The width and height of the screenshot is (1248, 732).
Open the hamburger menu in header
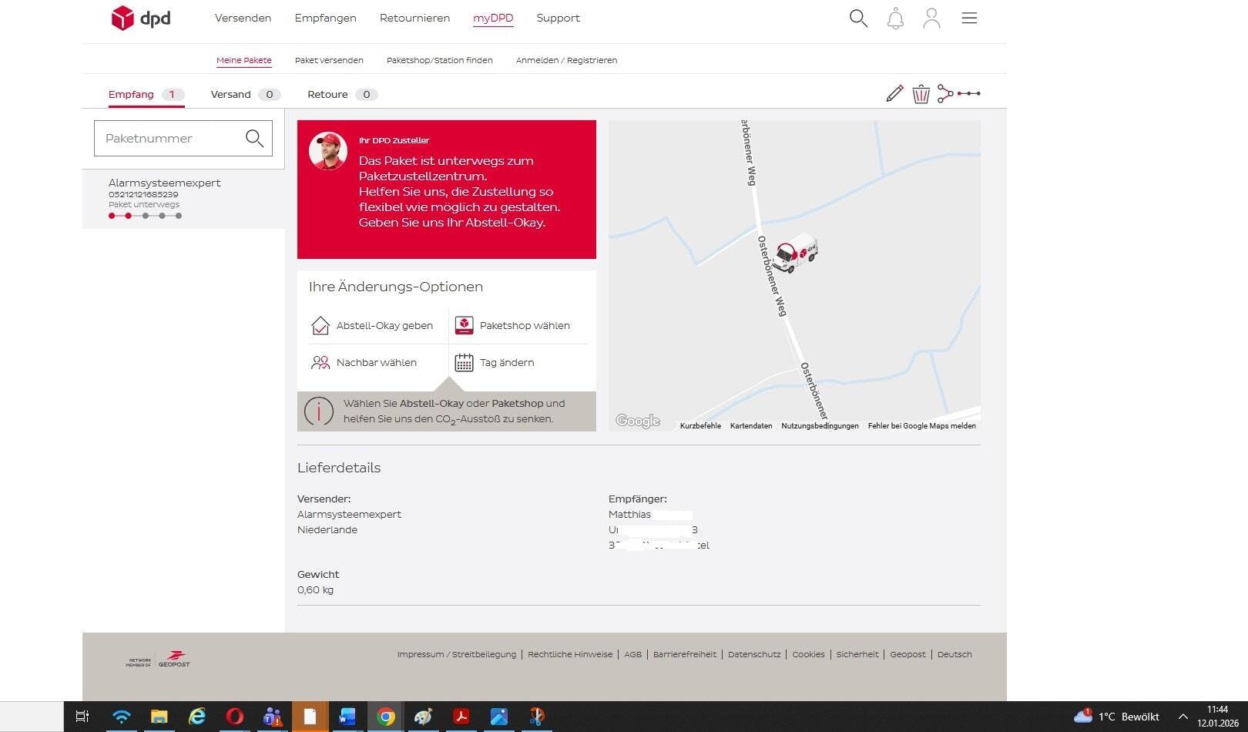point(969,18)
